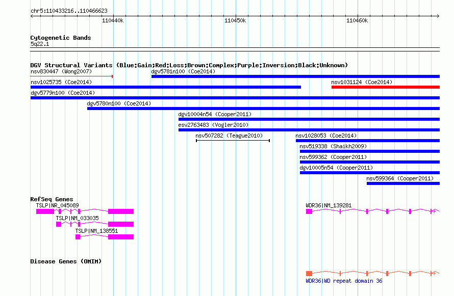
Task: Click the 110460k ruler mark
Action: (x=357, y=20)
